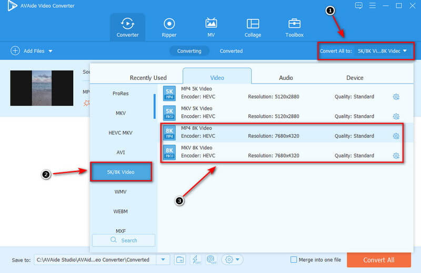
Task: Click the 5K MP4 format icon
Action: (169, 93)
